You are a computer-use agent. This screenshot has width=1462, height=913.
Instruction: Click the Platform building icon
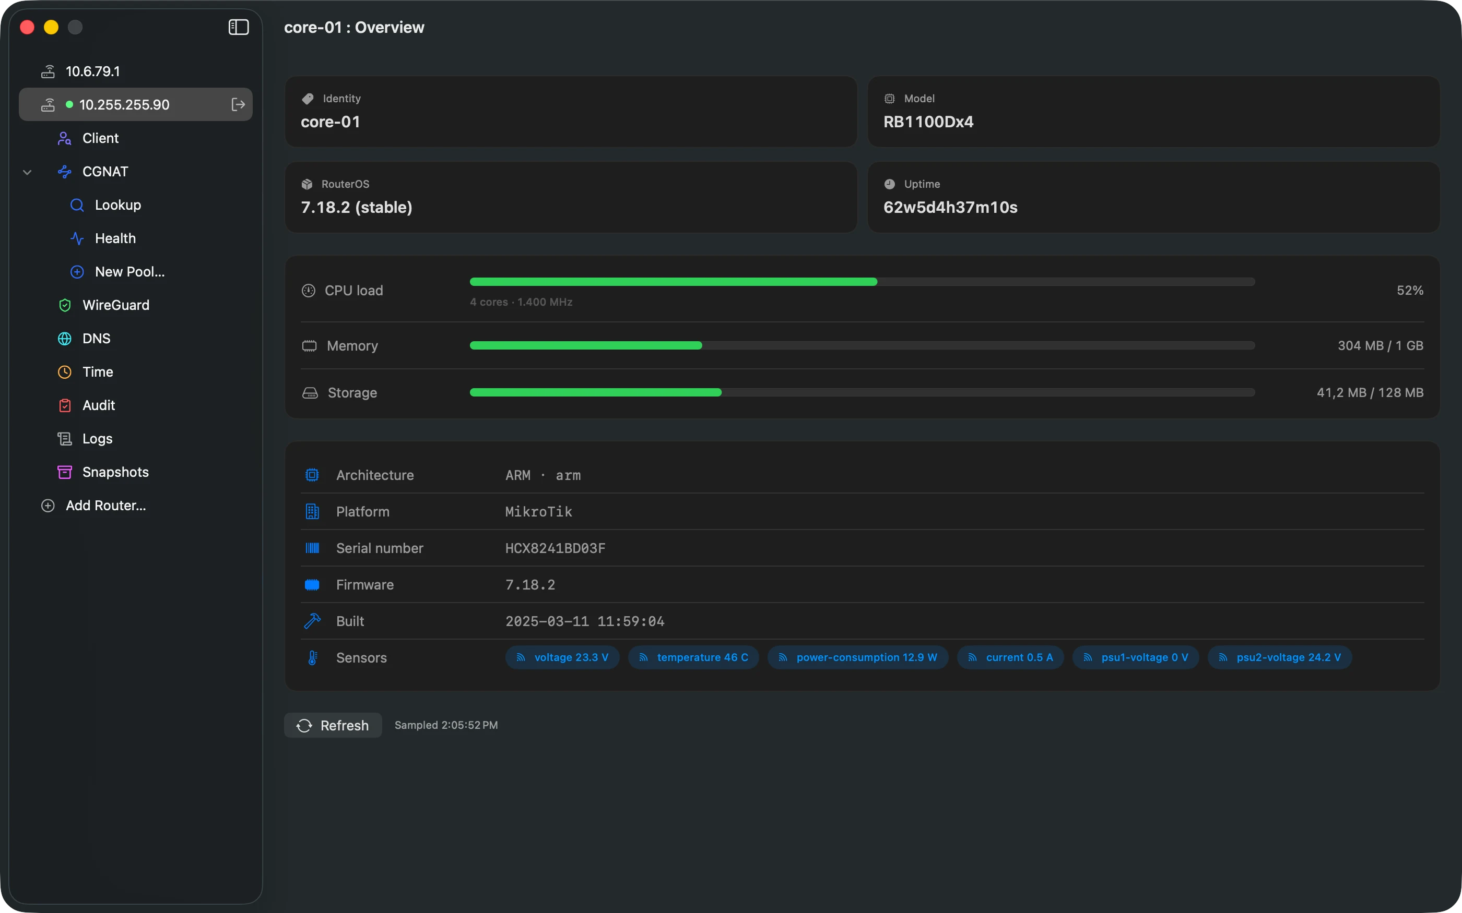point(312,512)
